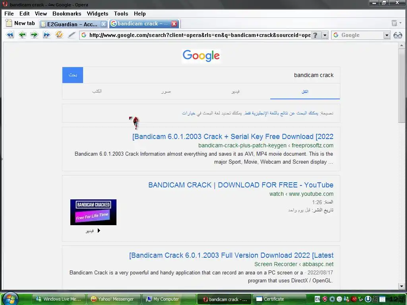Click the white calendar tray icon
The height and width of the screenshot is (305, 407).
[382, 299]
